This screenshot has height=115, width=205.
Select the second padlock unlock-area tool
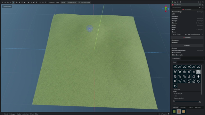(194, 81)
